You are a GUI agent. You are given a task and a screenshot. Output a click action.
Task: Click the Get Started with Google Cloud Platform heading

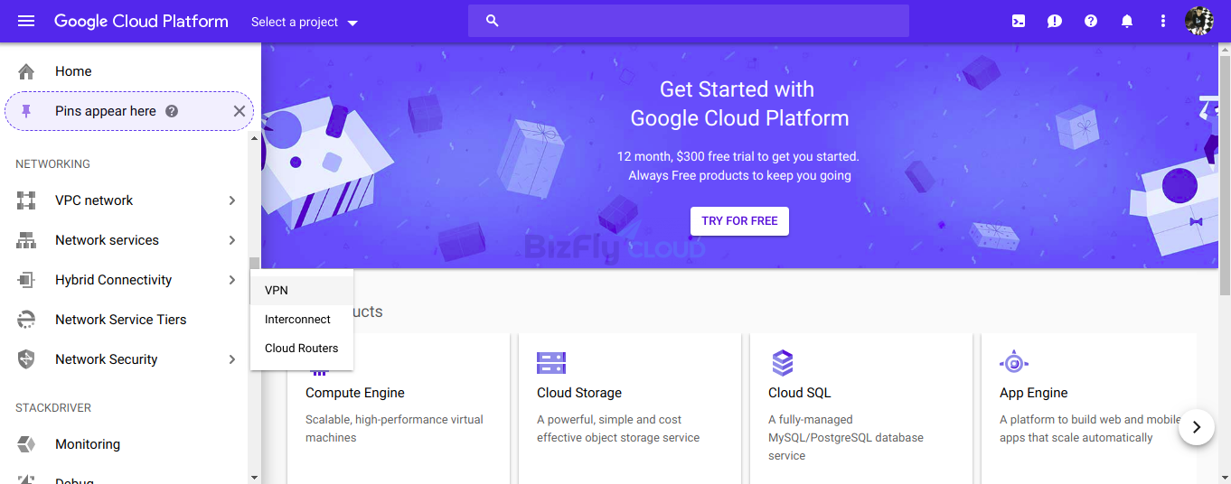click(x=739, y=104)
